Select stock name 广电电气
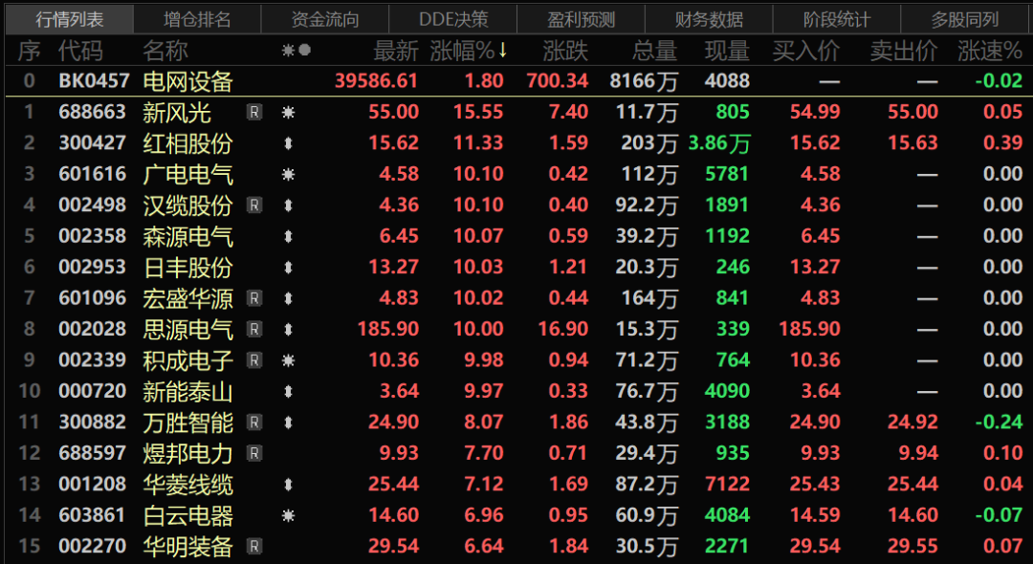This screenshot has width=1033, height=564. click(x=187, y=174)
